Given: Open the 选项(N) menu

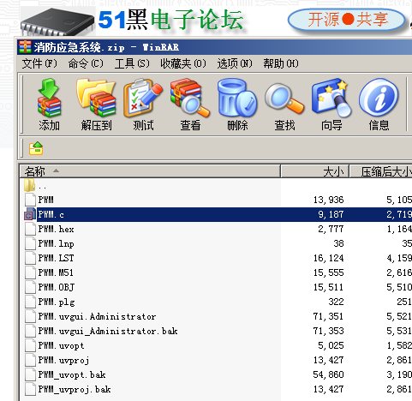Looking at the screenshot, I should tap(235, 63).
